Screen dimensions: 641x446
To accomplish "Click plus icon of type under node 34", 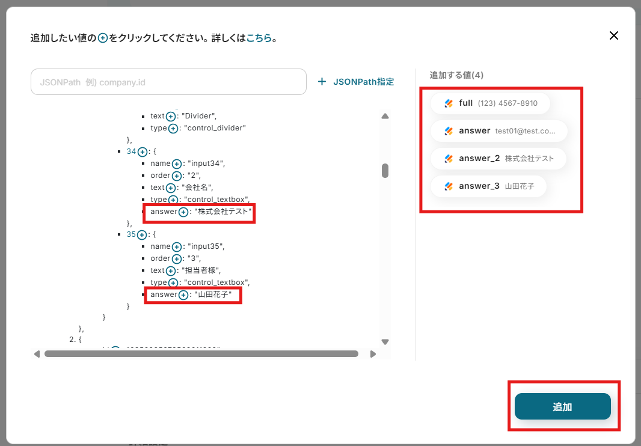I will point(173,200).
